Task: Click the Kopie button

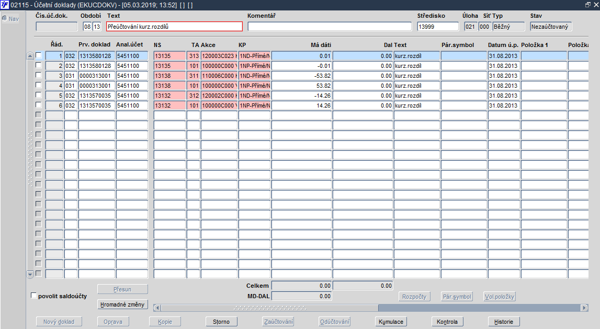Action: (x=165, y=322)
